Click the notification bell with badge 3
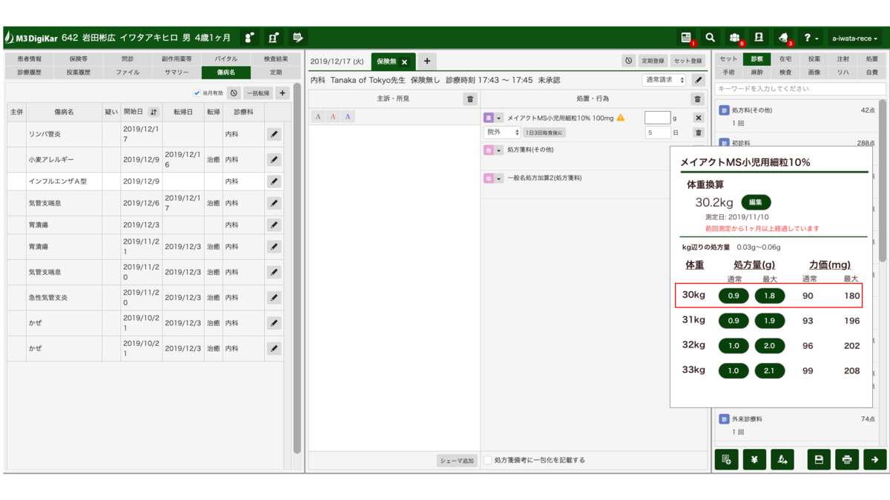 click(783, 38)
